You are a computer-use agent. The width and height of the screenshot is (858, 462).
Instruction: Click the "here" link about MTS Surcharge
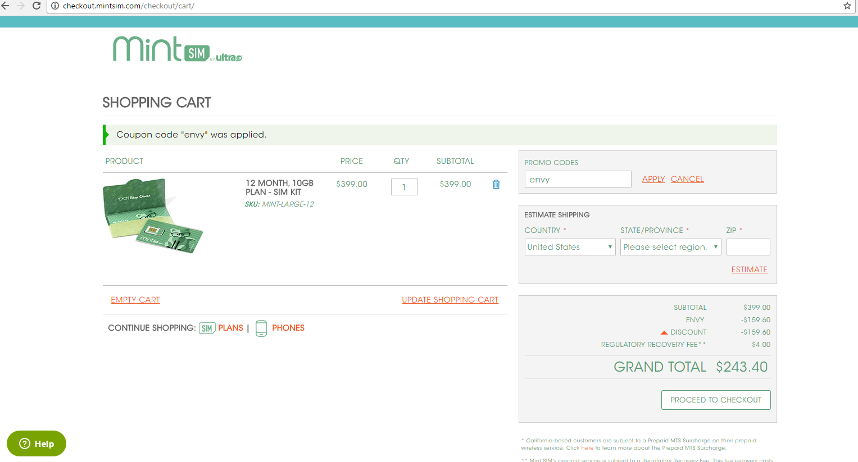[x=587, y=448]
